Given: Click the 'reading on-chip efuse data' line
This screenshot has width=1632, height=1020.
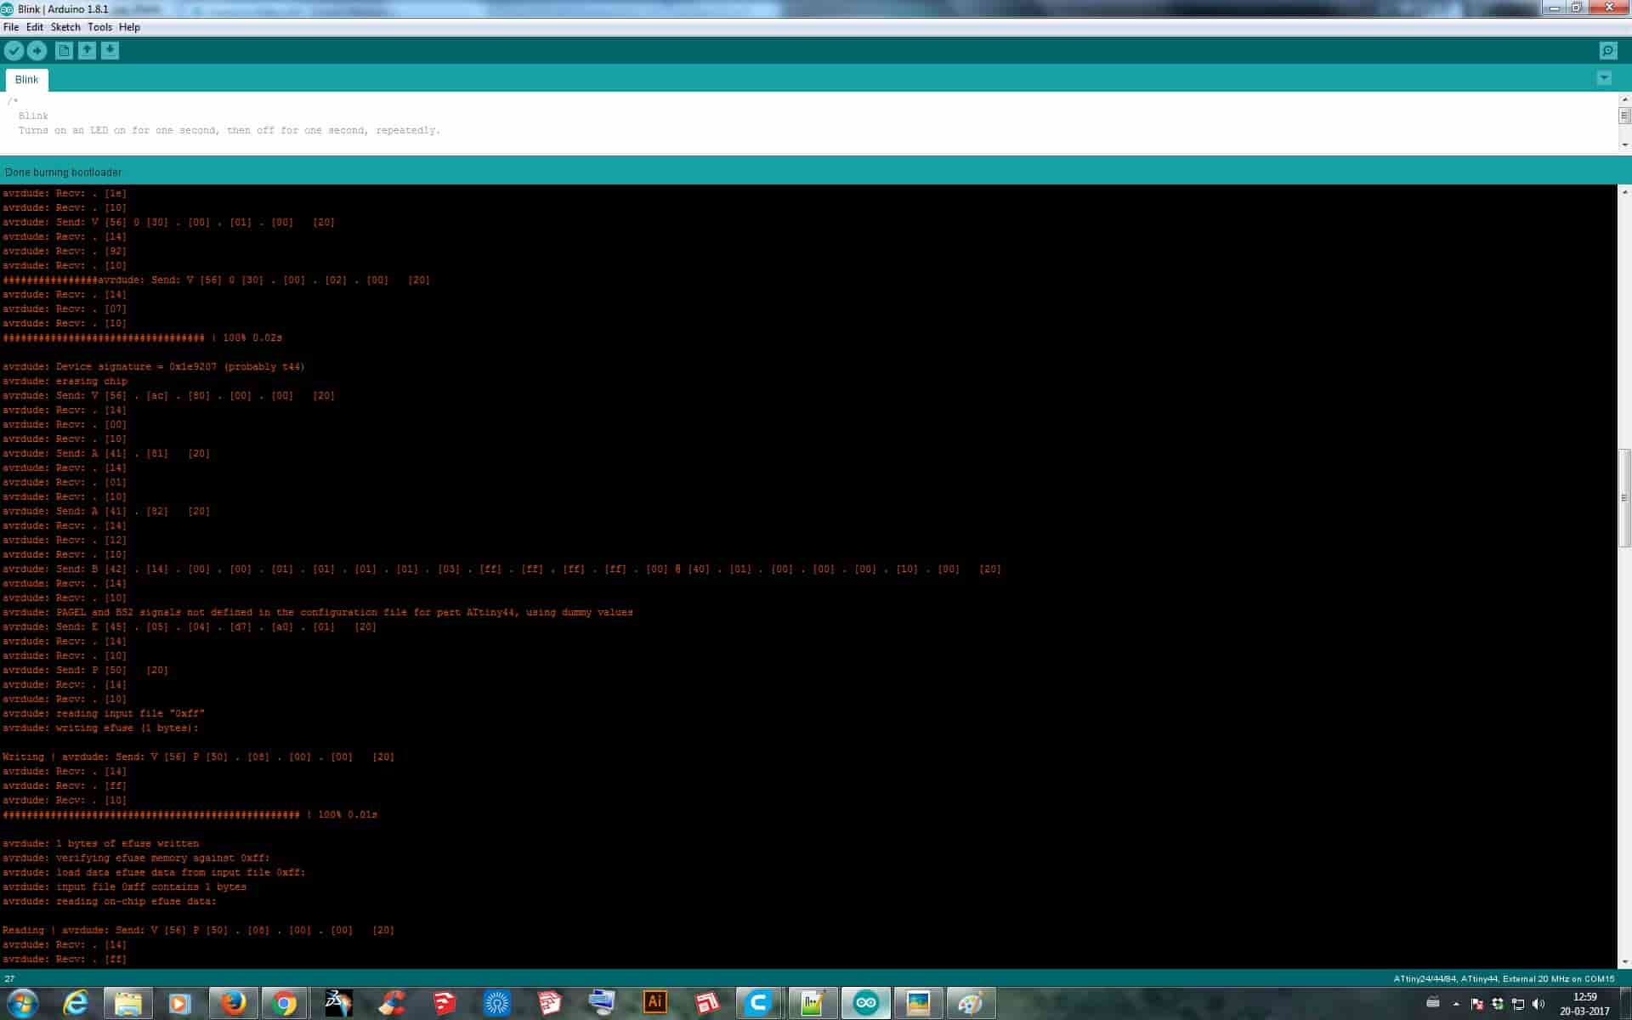Looking at the screenshot, I should pyautogui.click(x=110, y=902).
